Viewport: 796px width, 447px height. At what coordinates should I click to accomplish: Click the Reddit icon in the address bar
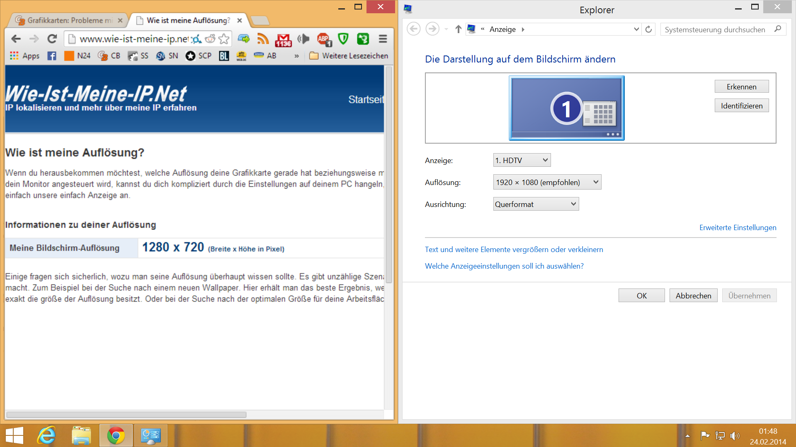click(210, 39)
